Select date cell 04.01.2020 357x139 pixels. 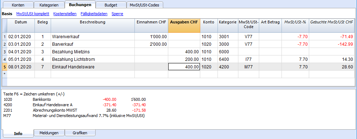click(x=21, y=51)
